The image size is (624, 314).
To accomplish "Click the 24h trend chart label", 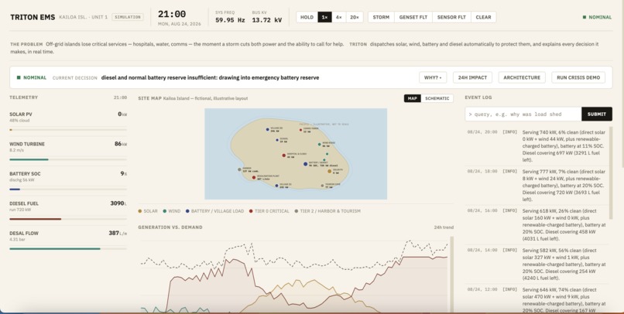I will click(444, 227).
